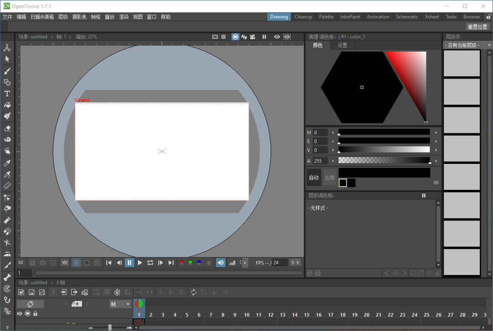Click the Field Guide grid icon
This screenshot has width=493, height=331.
point(224,37)
